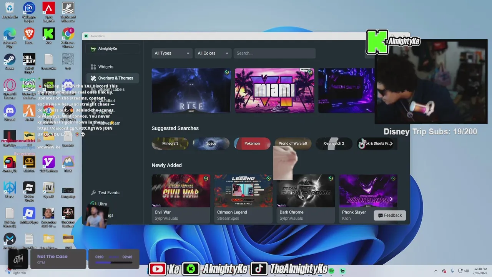Open the Civil War overlay card
Viewport: 492px width, 277px height.
[181, 199]
